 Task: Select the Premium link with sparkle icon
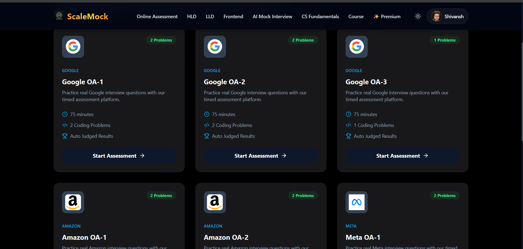(x=387, y=17)
